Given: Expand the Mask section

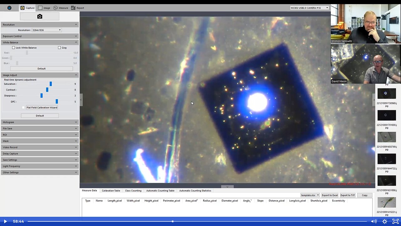Looking at the screenshot, I should click(x=39, y=141).
